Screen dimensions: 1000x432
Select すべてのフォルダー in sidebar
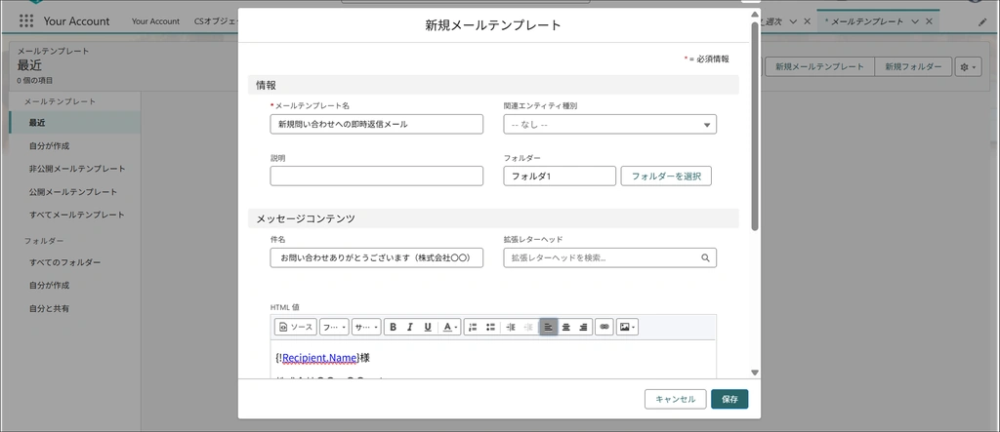(x=64, y=262)
